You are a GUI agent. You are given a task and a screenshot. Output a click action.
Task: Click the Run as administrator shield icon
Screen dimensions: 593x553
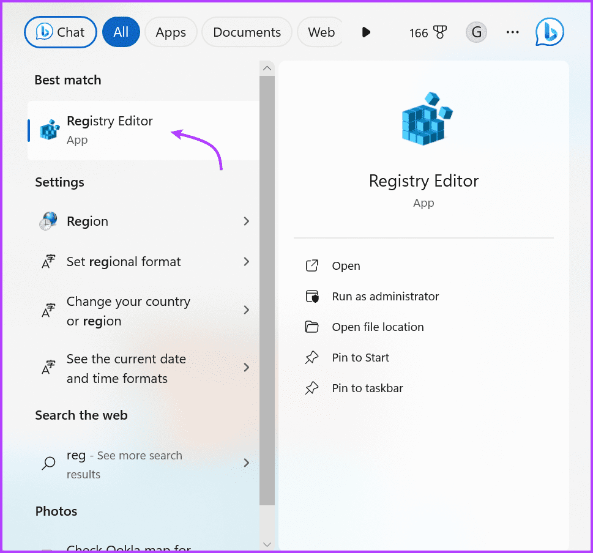[x=312, y=296]
